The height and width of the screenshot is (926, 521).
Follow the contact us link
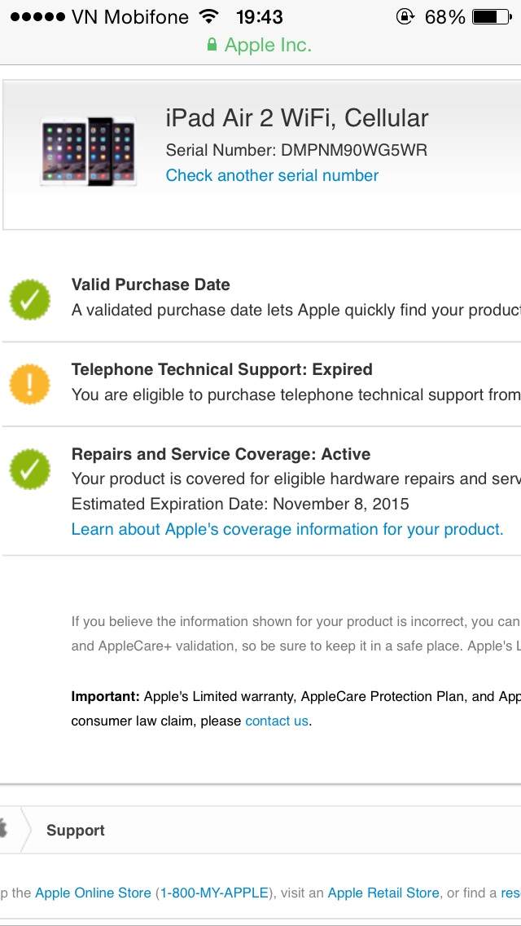coord(277,721)
